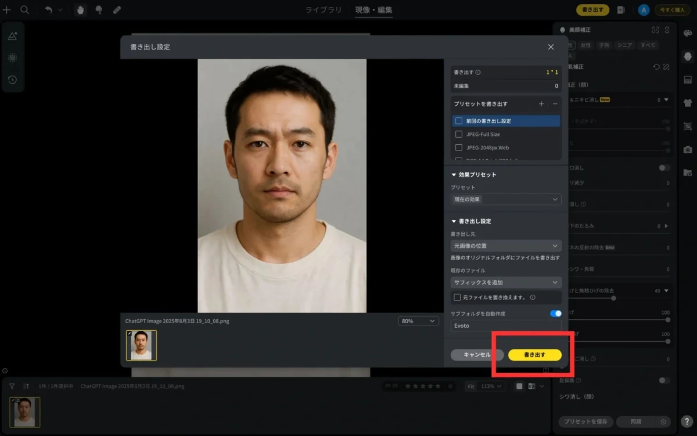Click プリセットを保存 button
The image size is (697, 436).
tap(585, 421)
